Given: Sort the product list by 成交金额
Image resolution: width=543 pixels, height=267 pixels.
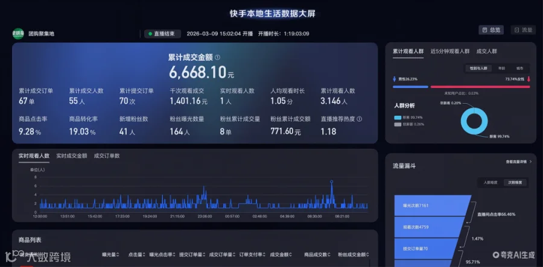Looking at the screenshot, I should [281, 254].
